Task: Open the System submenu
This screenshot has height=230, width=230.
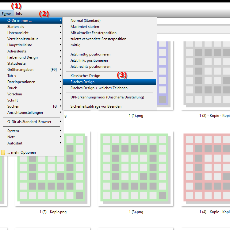Action: (x=31, y=131)
